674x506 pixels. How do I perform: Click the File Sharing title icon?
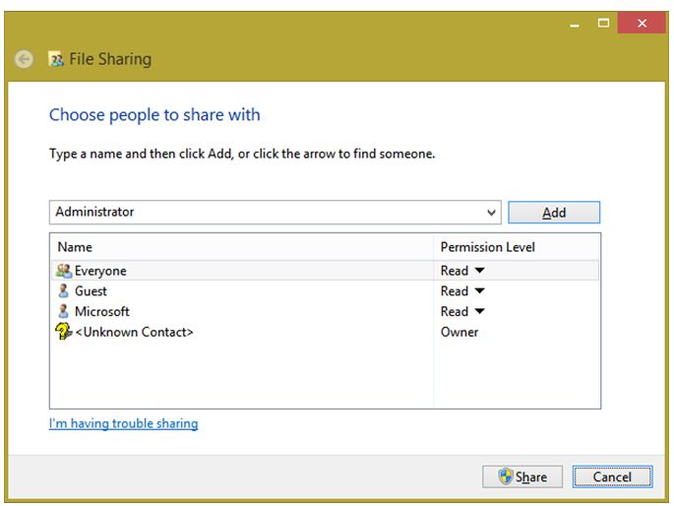(x=56, y=59)
